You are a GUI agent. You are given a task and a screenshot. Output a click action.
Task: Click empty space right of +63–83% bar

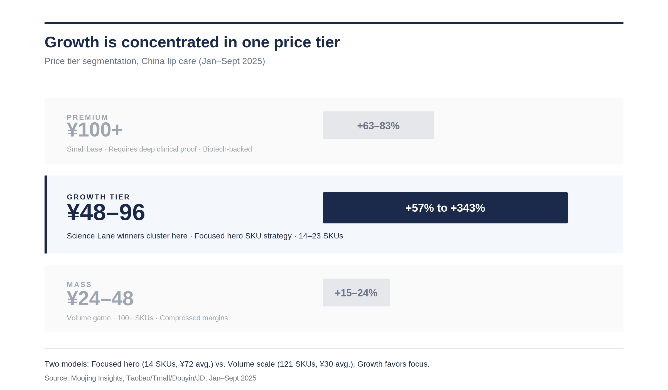point(529,125)
